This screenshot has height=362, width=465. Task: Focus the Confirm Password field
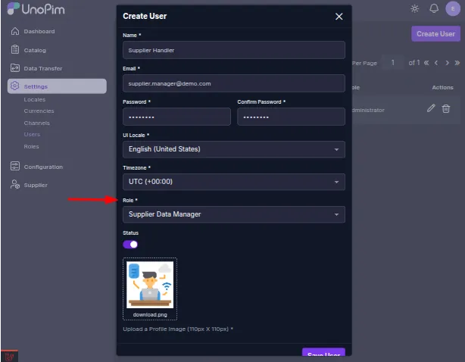pos(291,117)
